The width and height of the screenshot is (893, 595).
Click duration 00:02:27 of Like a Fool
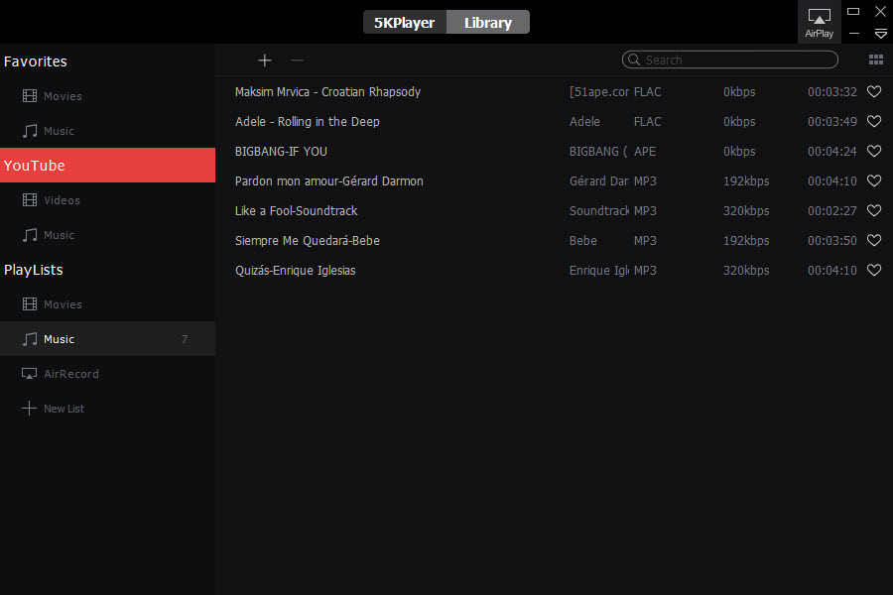(832, 210)
